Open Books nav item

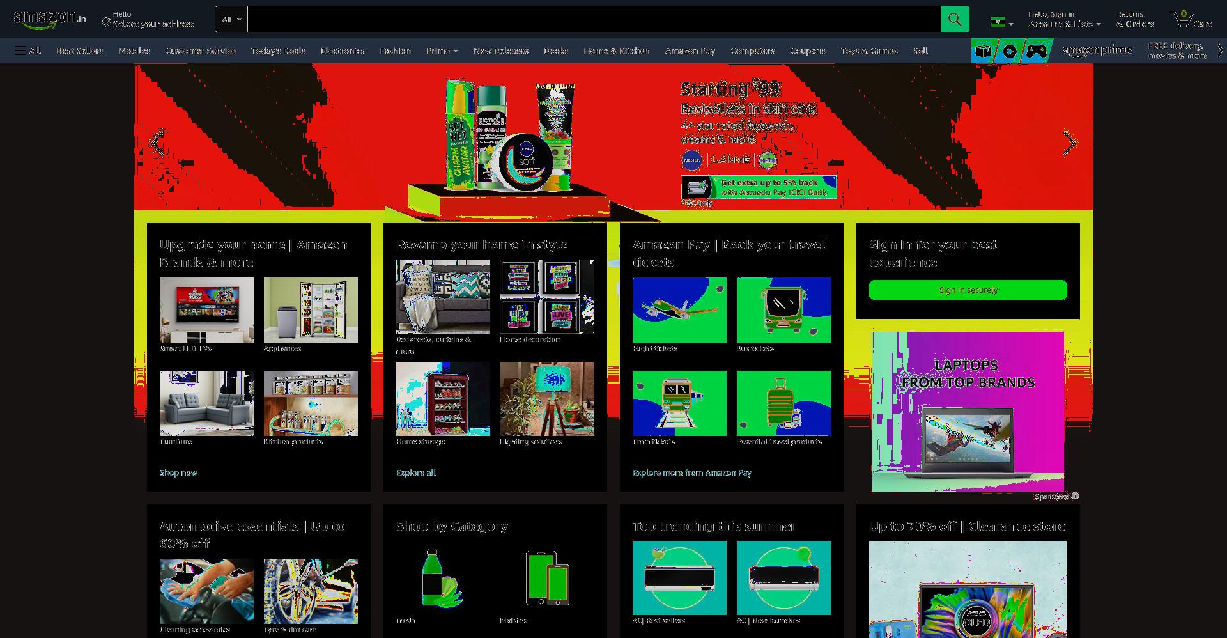pyautogui.click(x=556, y=51)
